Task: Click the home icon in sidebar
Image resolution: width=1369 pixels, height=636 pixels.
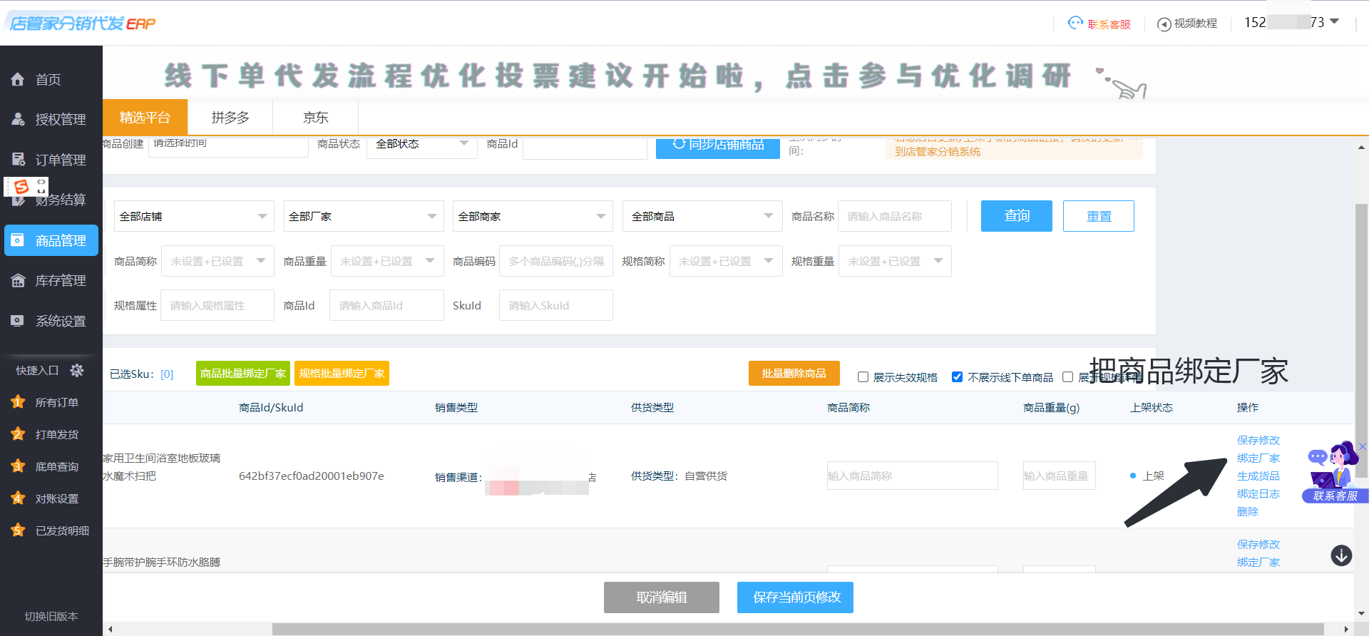Action: [x=18, y=79]
